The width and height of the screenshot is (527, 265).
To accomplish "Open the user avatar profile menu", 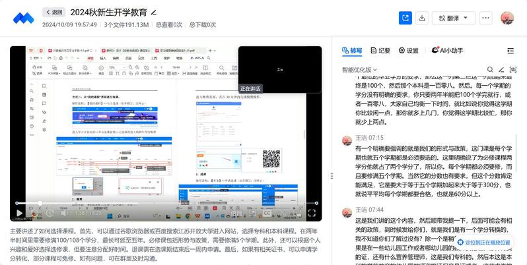I will point(507,18).
